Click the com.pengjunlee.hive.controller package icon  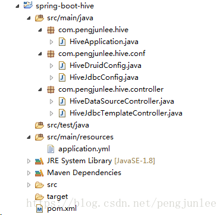tap(51, 90)
